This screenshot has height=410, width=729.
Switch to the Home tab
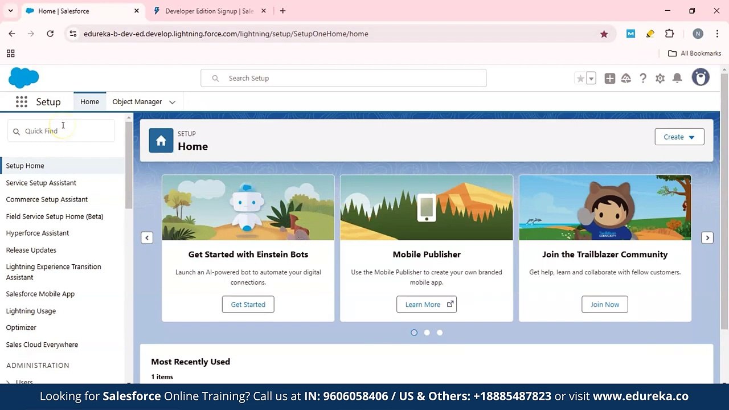click(89, 102)
